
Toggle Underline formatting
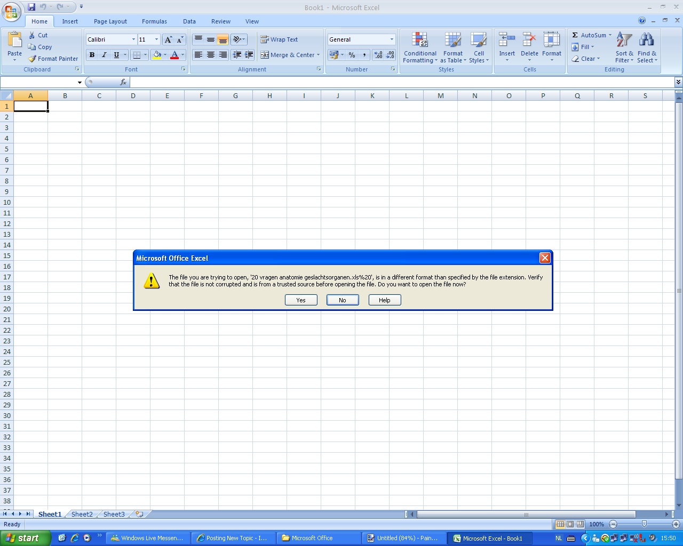[x=116, y=55]
